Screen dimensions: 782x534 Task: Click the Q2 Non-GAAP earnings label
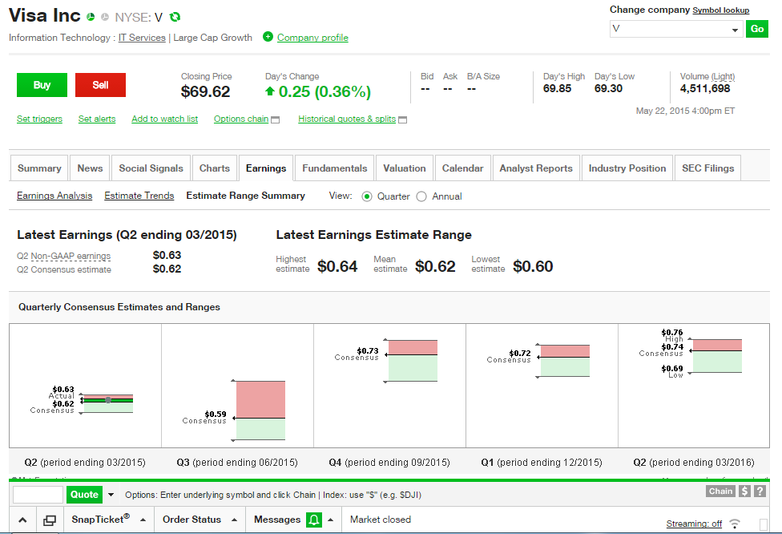(x=64, y=256)
